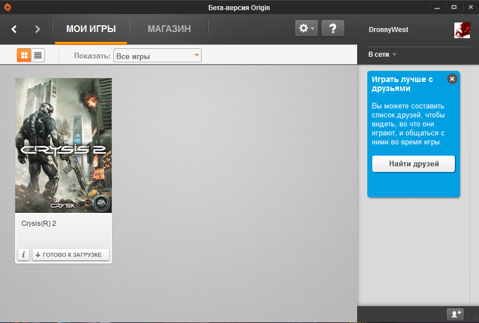Click the DronnyWest username
This screenshot has height=323, width=479.
388,30
